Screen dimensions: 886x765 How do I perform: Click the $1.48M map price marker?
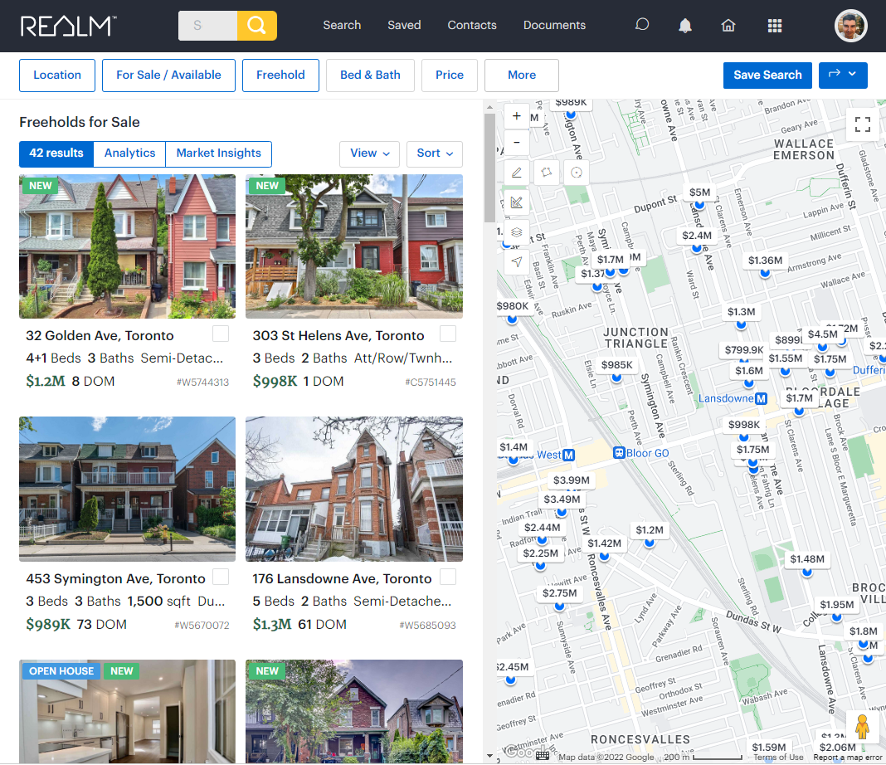point(807,558)
